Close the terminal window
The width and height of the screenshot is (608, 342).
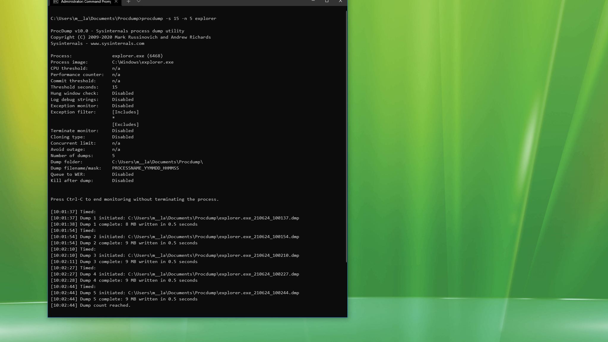[x=340, y=1]
